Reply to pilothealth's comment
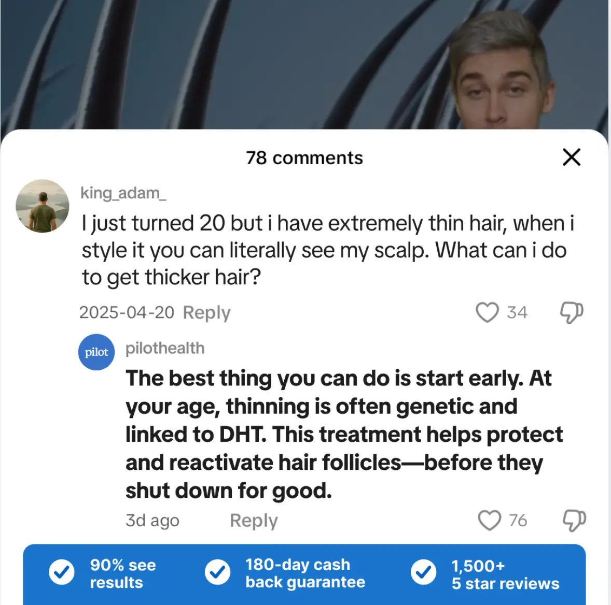The height and width of the screenshot is (605, 611). [x=254, y=521]
